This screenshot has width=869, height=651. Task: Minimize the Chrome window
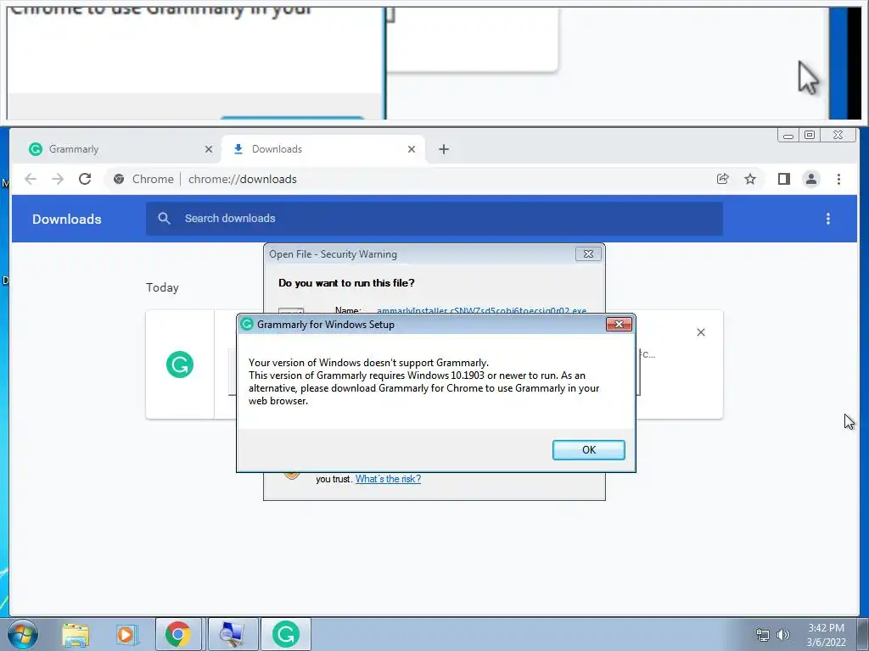coord(788,135)
